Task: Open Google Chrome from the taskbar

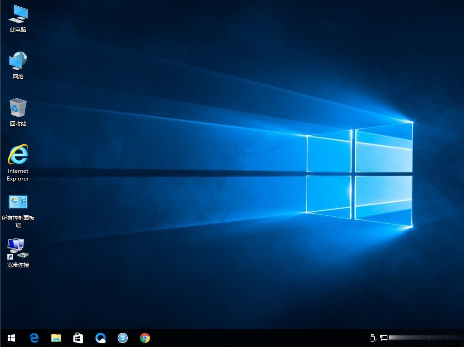Action: 145,337
